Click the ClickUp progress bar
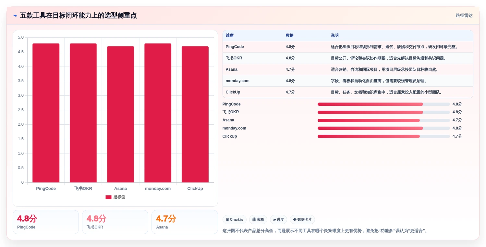Viewport: 486px width, 247px height. coord(383,136)
